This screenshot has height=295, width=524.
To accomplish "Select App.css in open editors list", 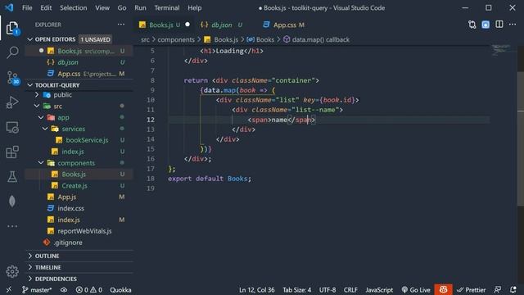I will (x=79, y=74).
